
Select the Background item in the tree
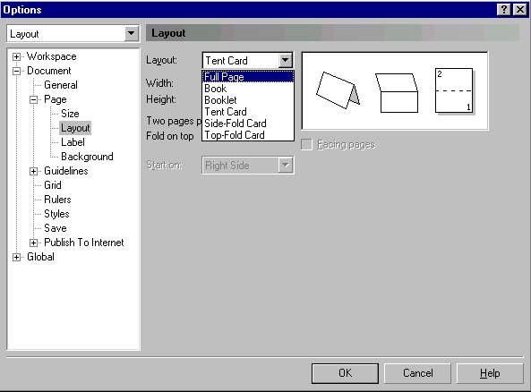pyautogui.click(x=87, y=157)
